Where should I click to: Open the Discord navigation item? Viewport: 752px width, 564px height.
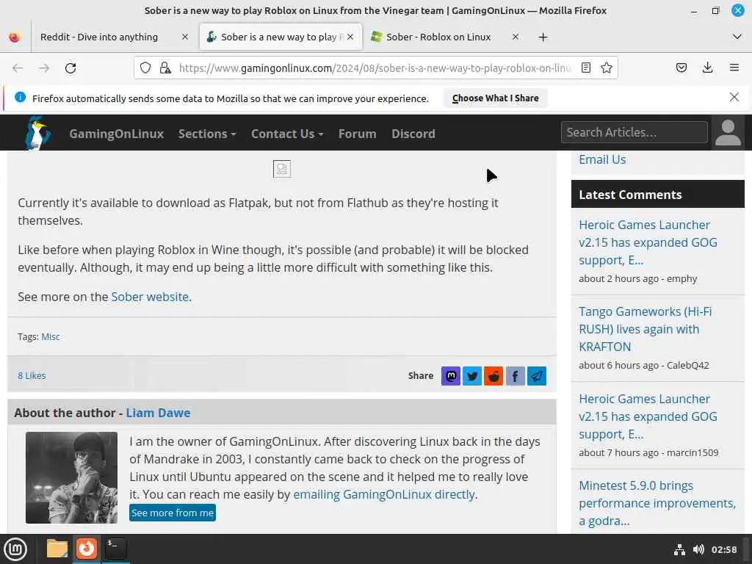coord(413,134)
